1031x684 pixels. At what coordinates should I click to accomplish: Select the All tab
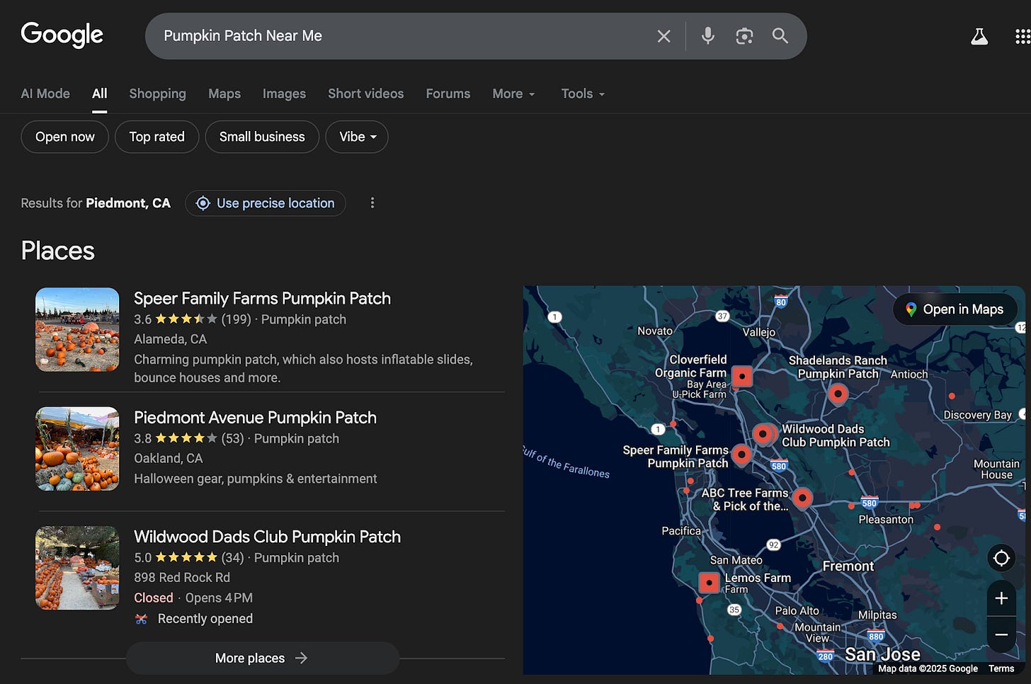click(x=100, y=93)
